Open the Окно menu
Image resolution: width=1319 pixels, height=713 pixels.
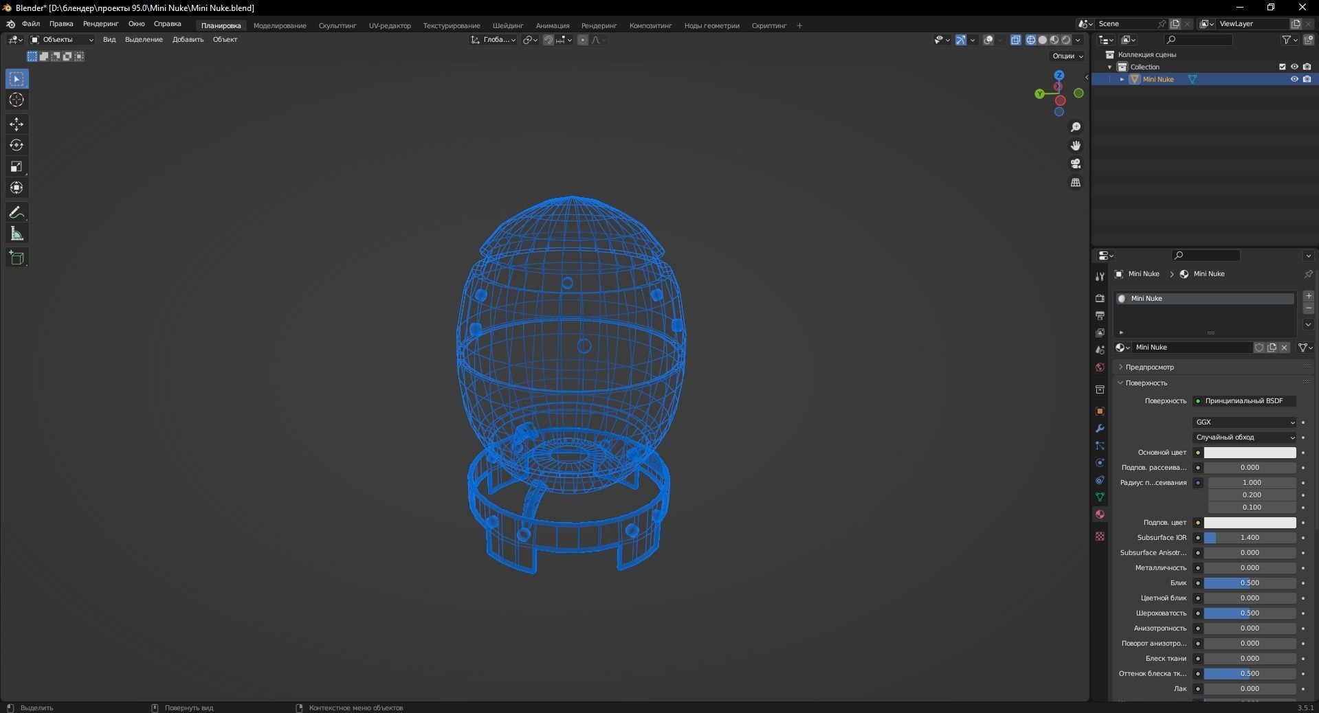(x=136, y=24)
